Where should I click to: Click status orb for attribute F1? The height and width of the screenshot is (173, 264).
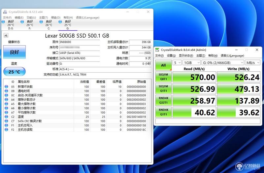pos(6,125)
